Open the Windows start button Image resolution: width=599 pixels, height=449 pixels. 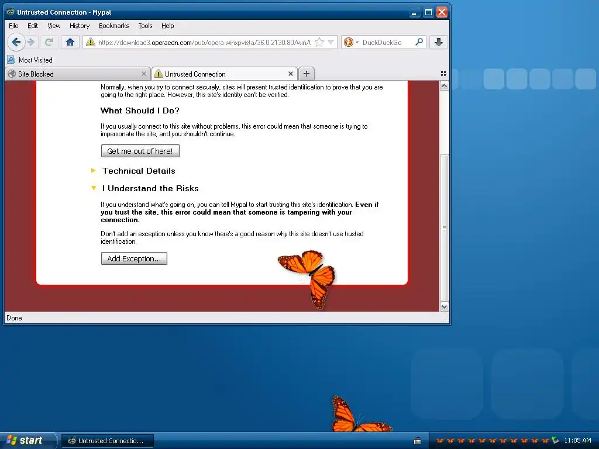pyautogui.click(x=27, y=440)
